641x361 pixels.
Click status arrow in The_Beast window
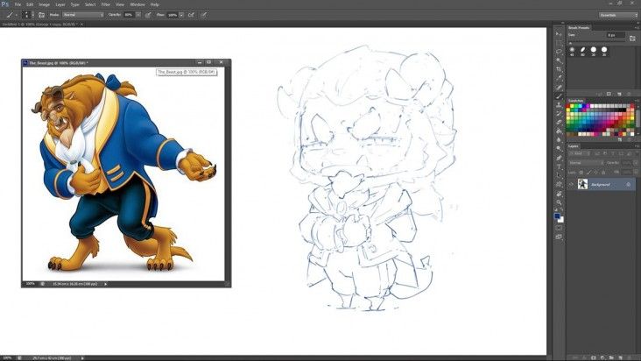coord(105,284)
